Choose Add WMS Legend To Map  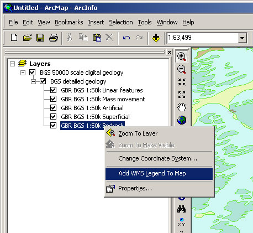[159, 174]
